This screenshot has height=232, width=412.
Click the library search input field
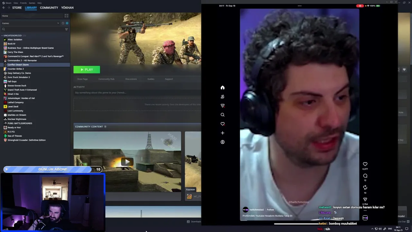coord(35,29)
